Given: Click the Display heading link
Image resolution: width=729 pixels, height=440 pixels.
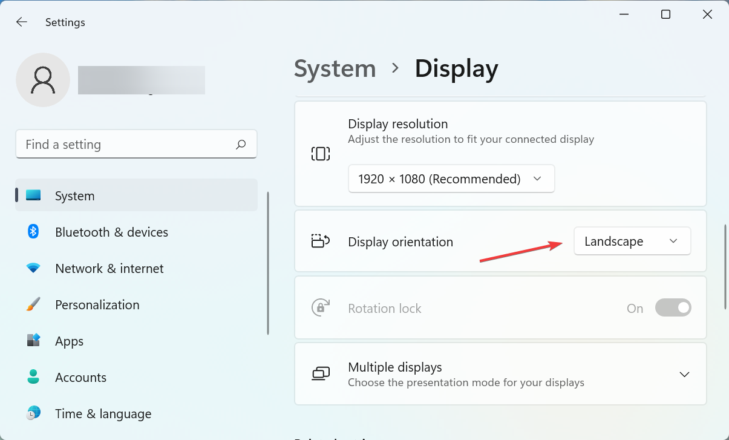Looking at the screenshot, I should tap(456, 68).
